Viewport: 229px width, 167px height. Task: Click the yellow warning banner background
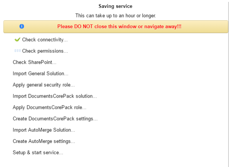pyautogui.click(x=116, y=27)
